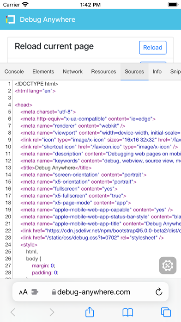Image resolution: width=181 pixels, height=322 pixels.
Task: Tap the debug-anywhere.com address field
Action: point(90,292)
